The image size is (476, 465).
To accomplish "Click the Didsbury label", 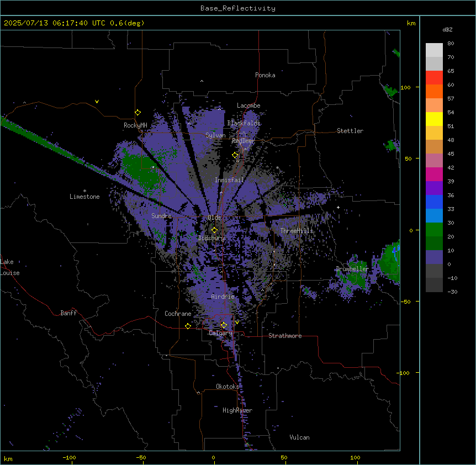I will [x=211, y=238].
